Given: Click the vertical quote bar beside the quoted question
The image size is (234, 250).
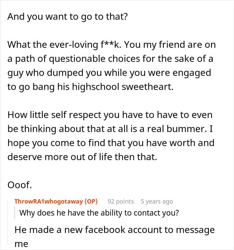Looking at the screenshot, I should 15,213.
